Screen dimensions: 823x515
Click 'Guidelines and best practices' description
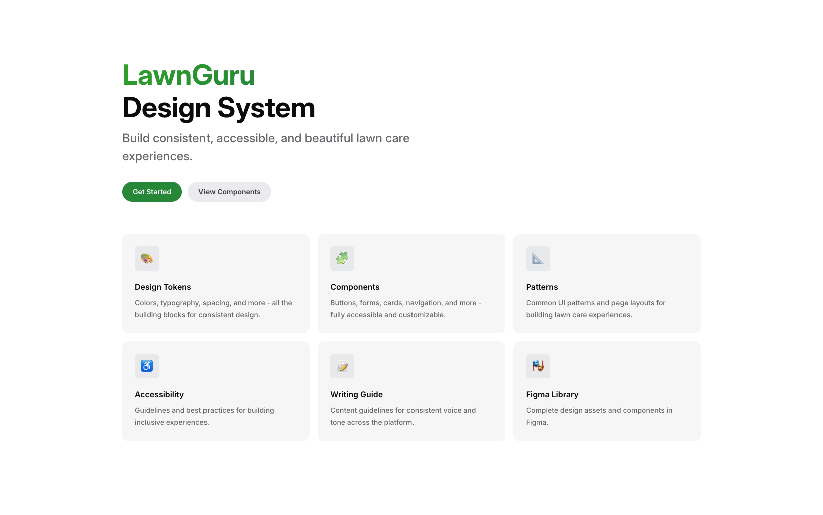[204, 416]
